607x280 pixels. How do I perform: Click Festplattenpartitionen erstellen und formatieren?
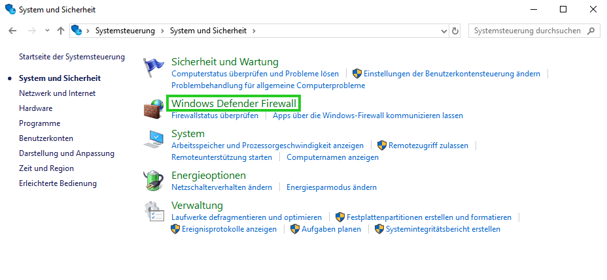point(429,217)
